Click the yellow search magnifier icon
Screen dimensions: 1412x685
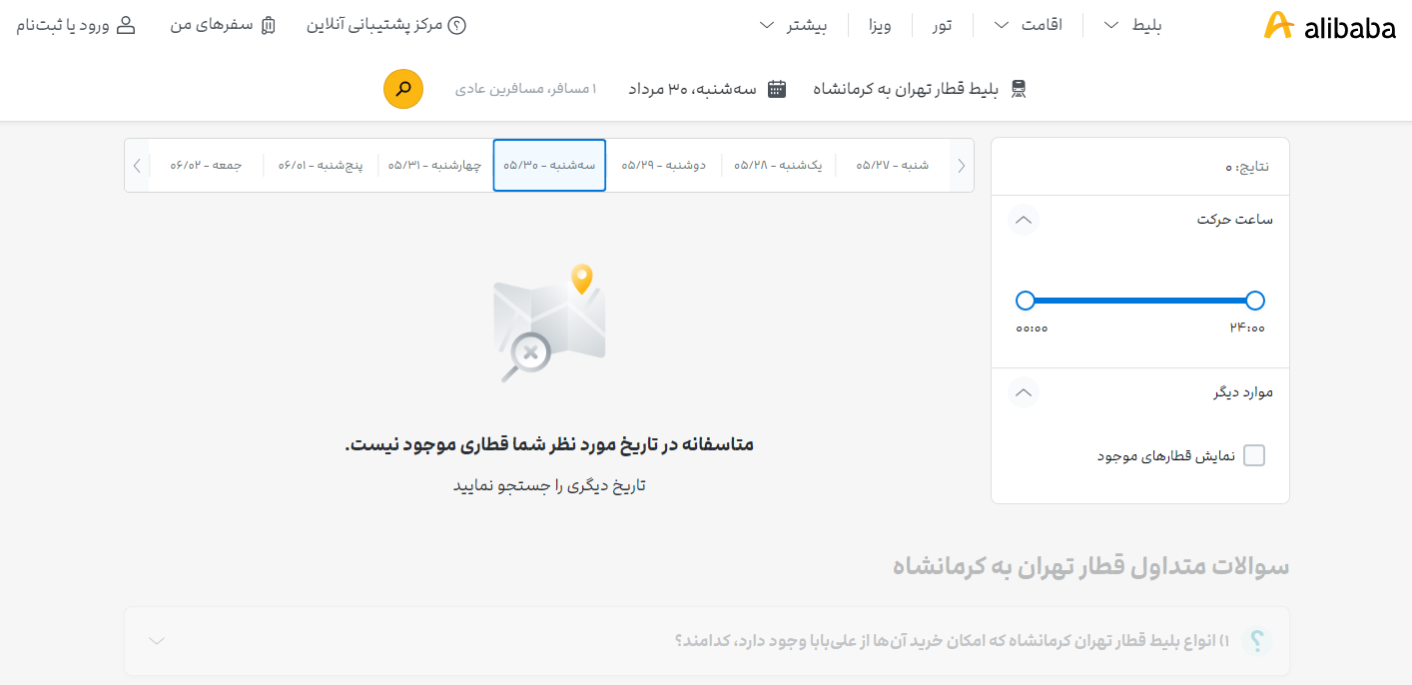pos(402,89)
